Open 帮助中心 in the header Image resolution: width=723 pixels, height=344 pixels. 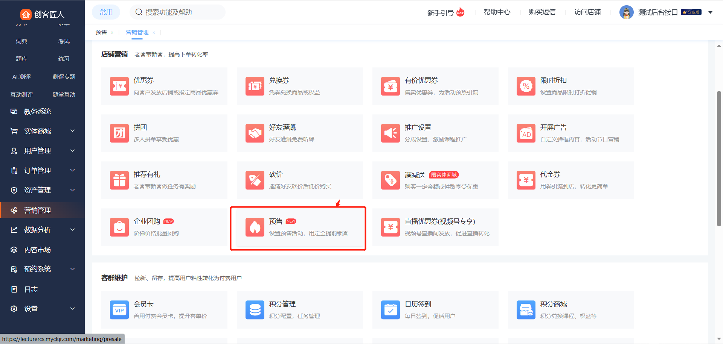click(x=497, y=12)
